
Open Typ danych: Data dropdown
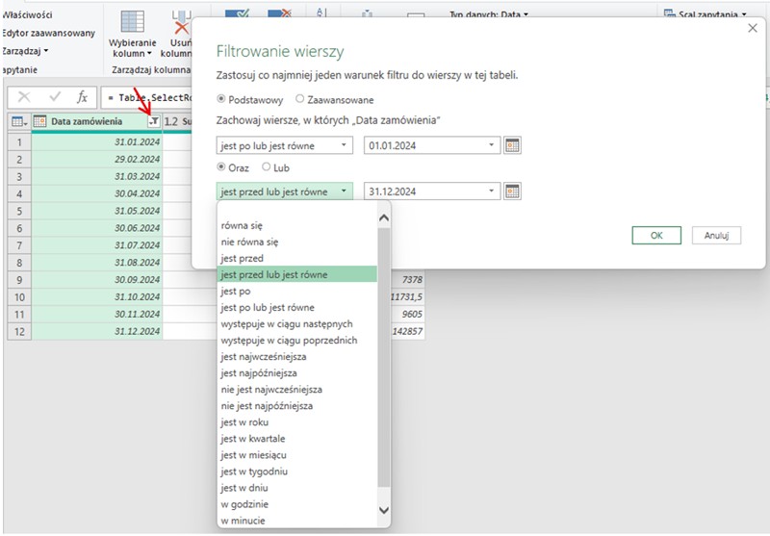click(x=489, y=14)
